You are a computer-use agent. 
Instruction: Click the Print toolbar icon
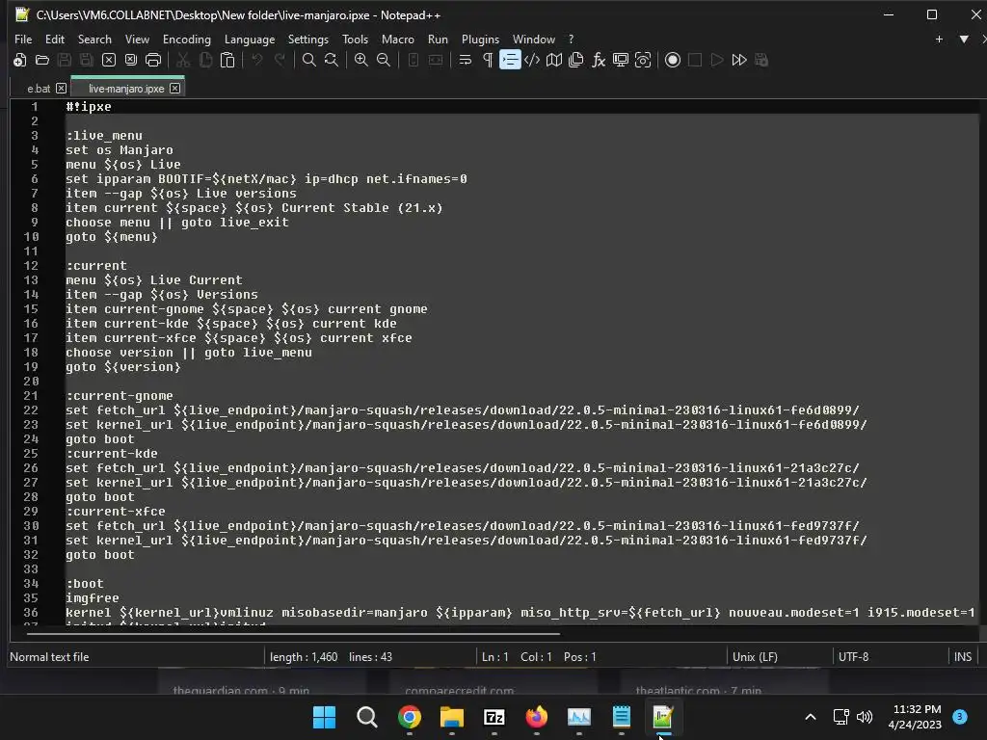pos(153,60)
